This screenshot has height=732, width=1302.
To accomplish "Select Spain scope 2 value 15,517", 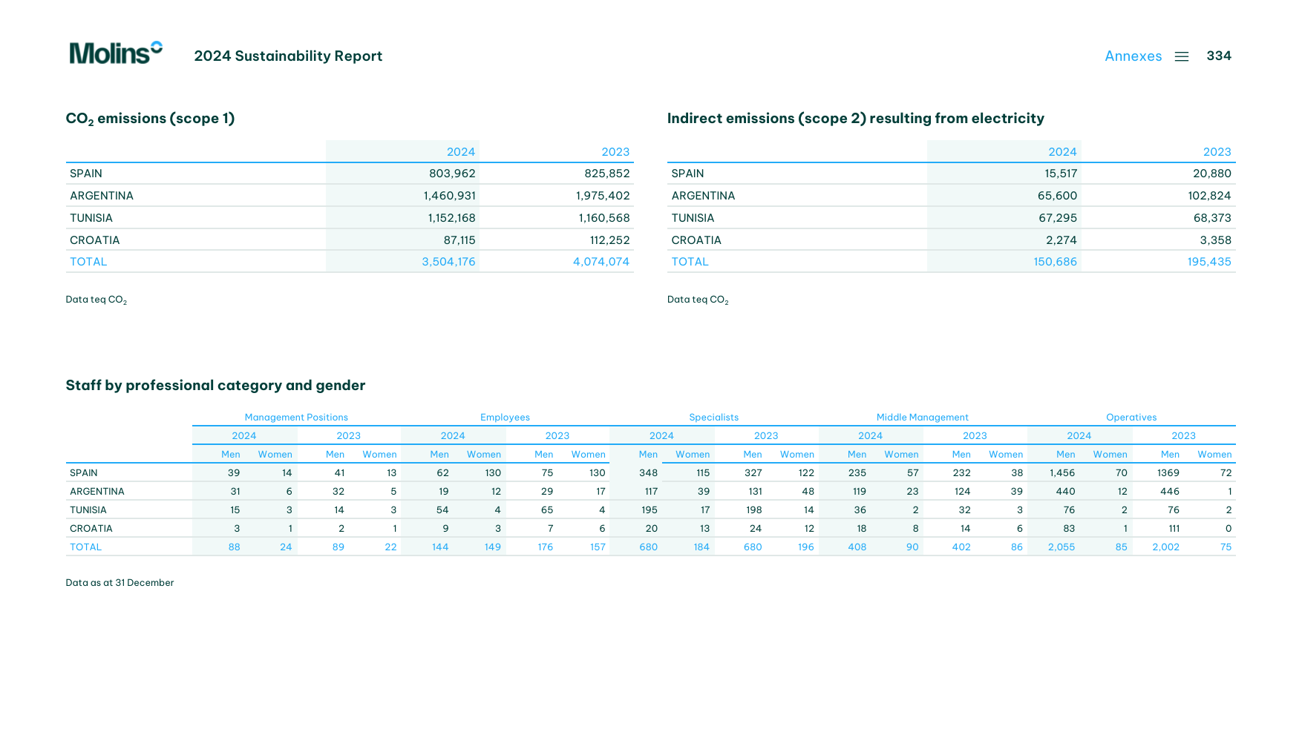I will coord(1061,174).
